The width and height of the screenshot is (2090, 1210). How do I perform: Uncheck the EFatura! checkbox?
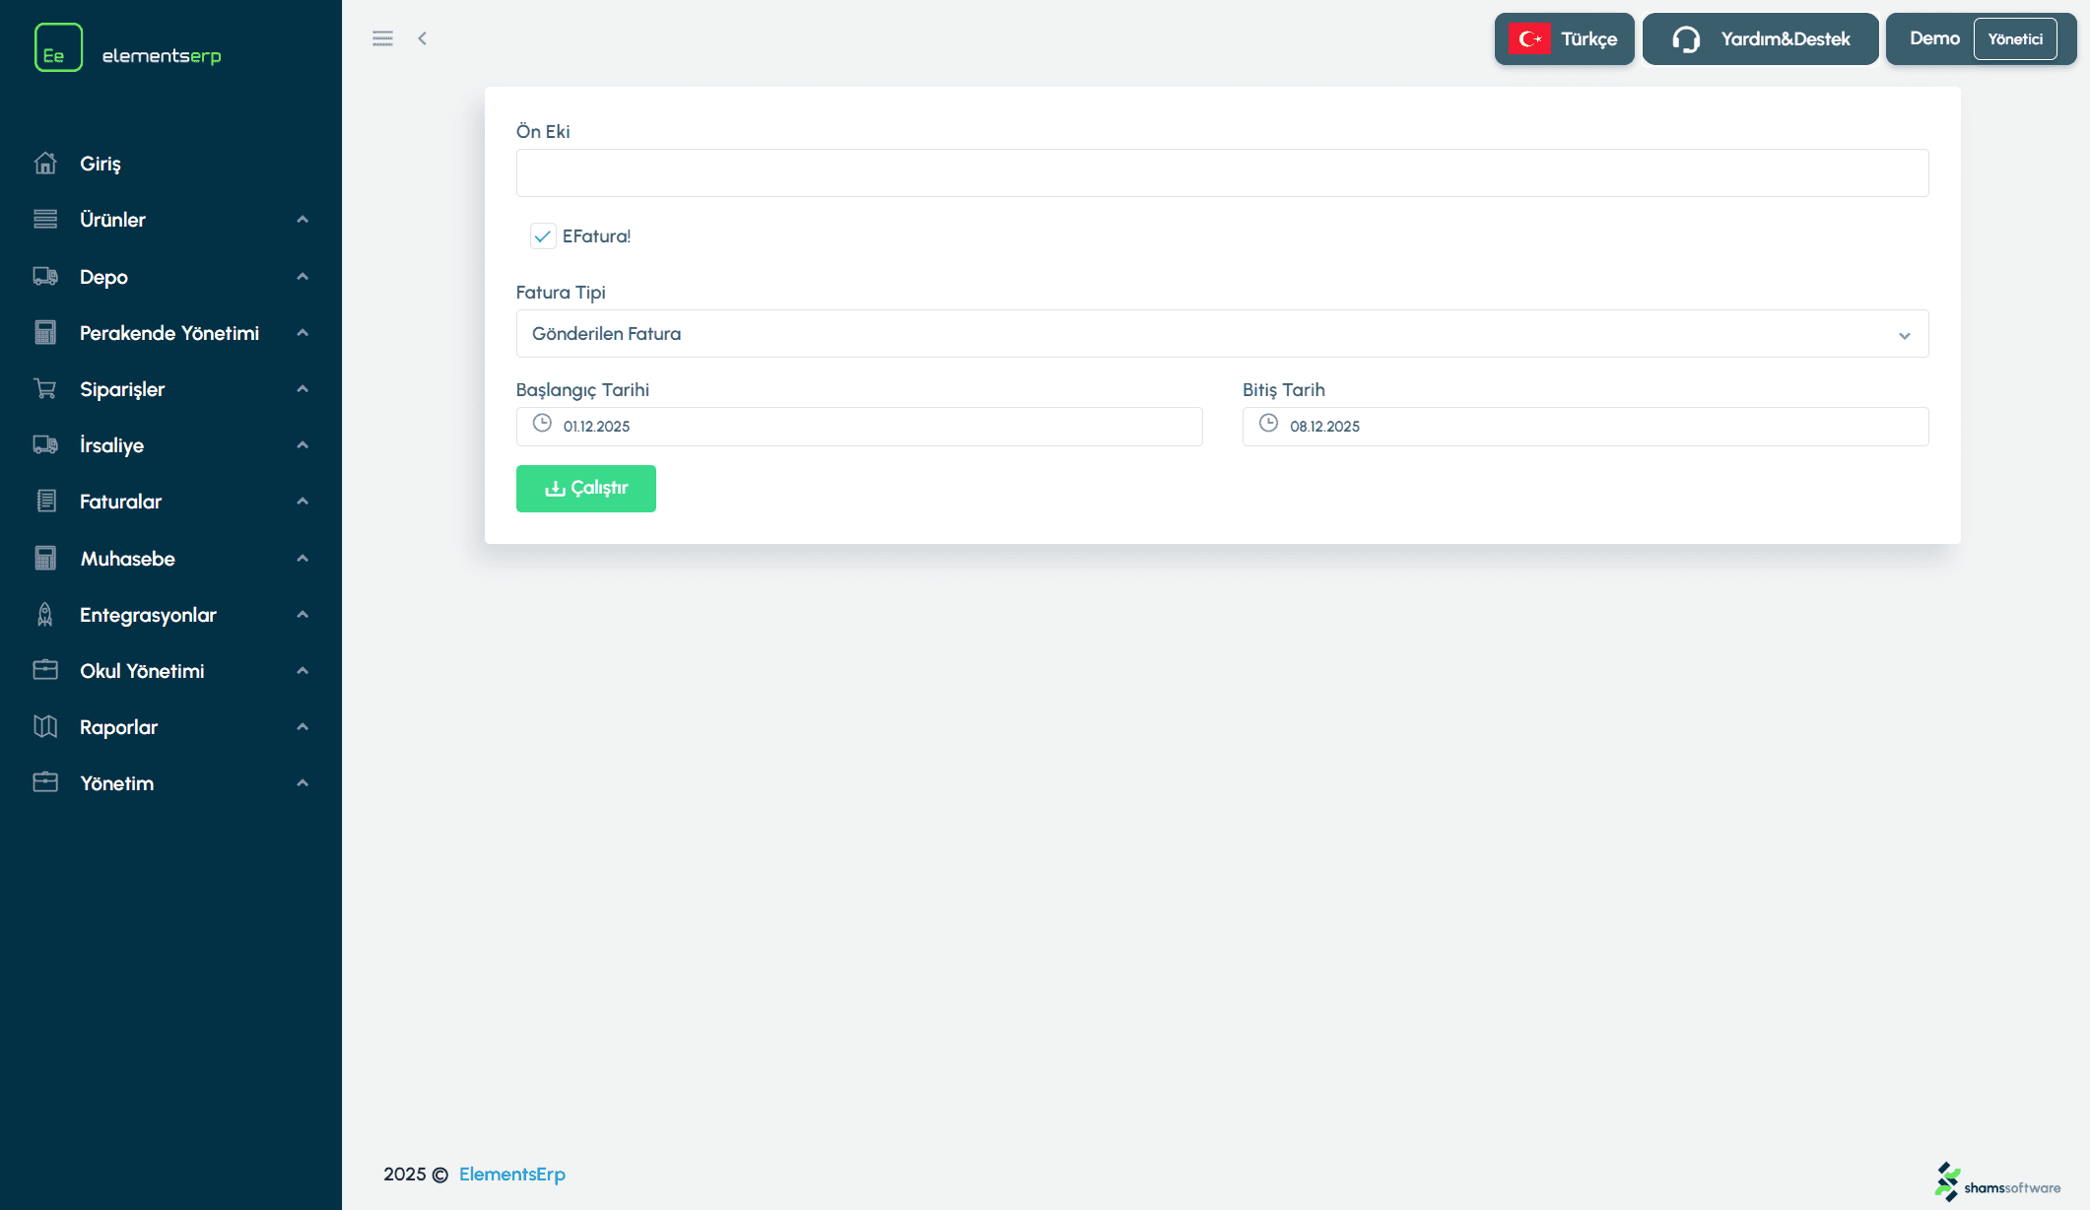click(x=542, y=236)
